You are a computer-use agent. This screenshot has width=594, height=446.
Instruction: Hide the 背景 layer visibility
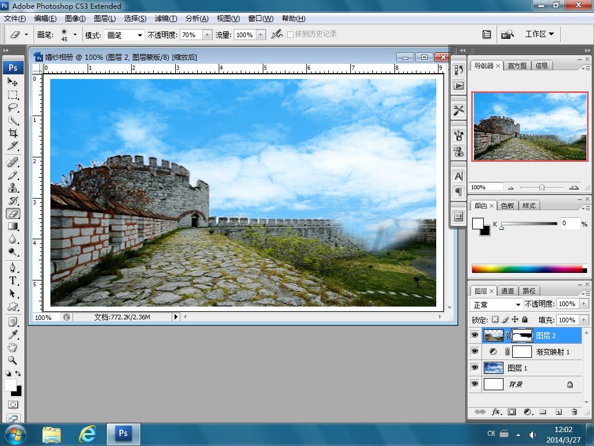tap(475, 384)
